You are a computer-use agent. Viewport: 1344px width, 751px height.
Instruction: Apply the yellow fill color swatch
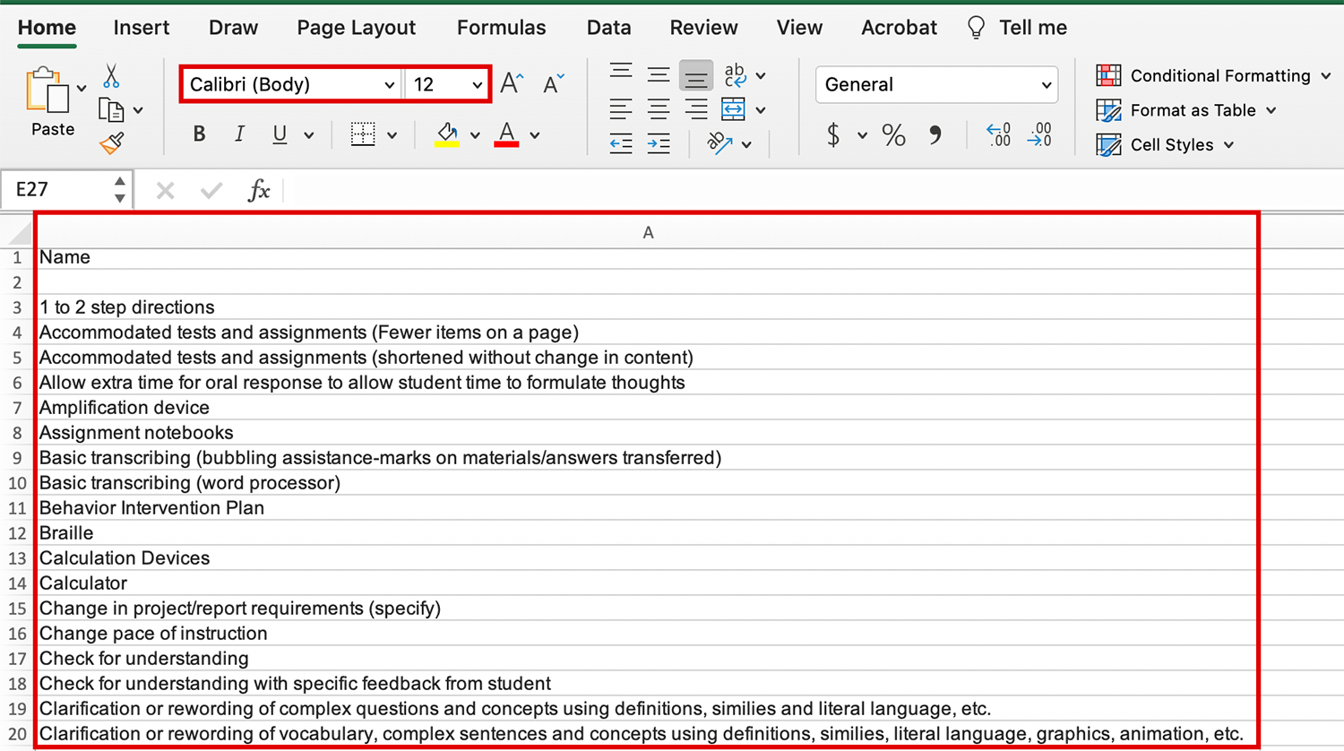point(447,134)
